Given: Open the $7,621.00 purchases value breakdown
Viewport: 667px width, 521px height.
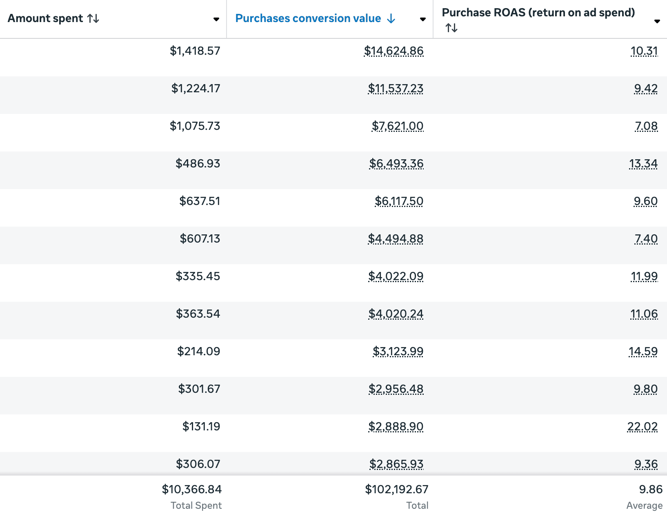Looking at the screenshot, I should [397, 126].
